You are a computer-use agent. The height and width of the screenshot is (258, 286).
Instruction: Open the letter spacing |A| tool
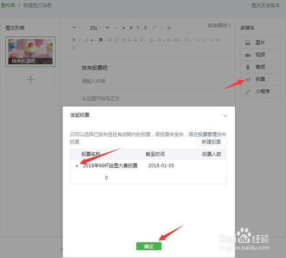click(177, 40)
